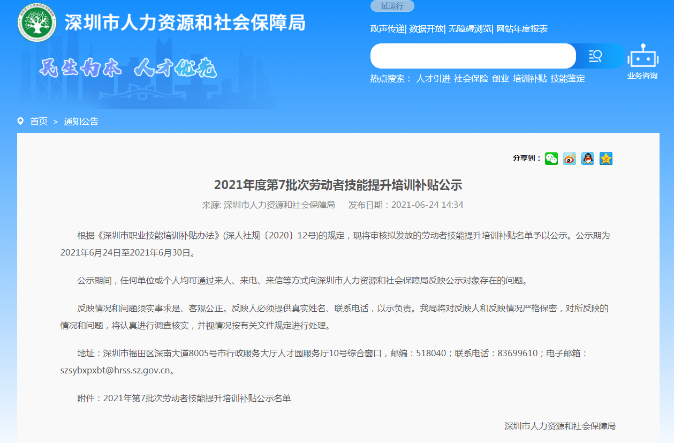The height and width of the screenshot is (443, 674).
Task: Share via the QQ penguin icon
Action: (588, 159)
